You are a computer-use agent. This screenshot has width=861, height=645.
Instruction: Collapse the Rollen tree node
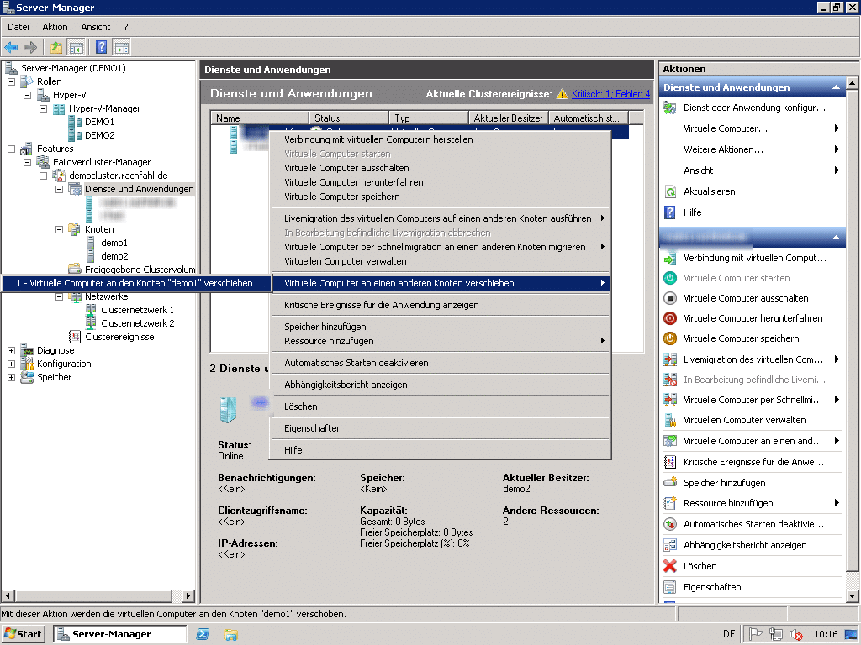11,81
